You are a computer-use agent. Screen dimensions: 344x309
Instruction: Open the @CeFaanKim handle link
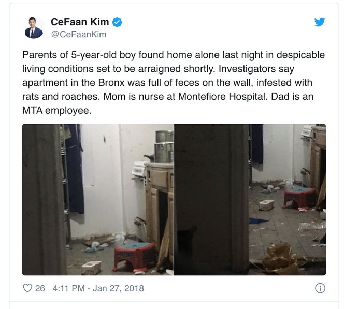pos(79,35)
